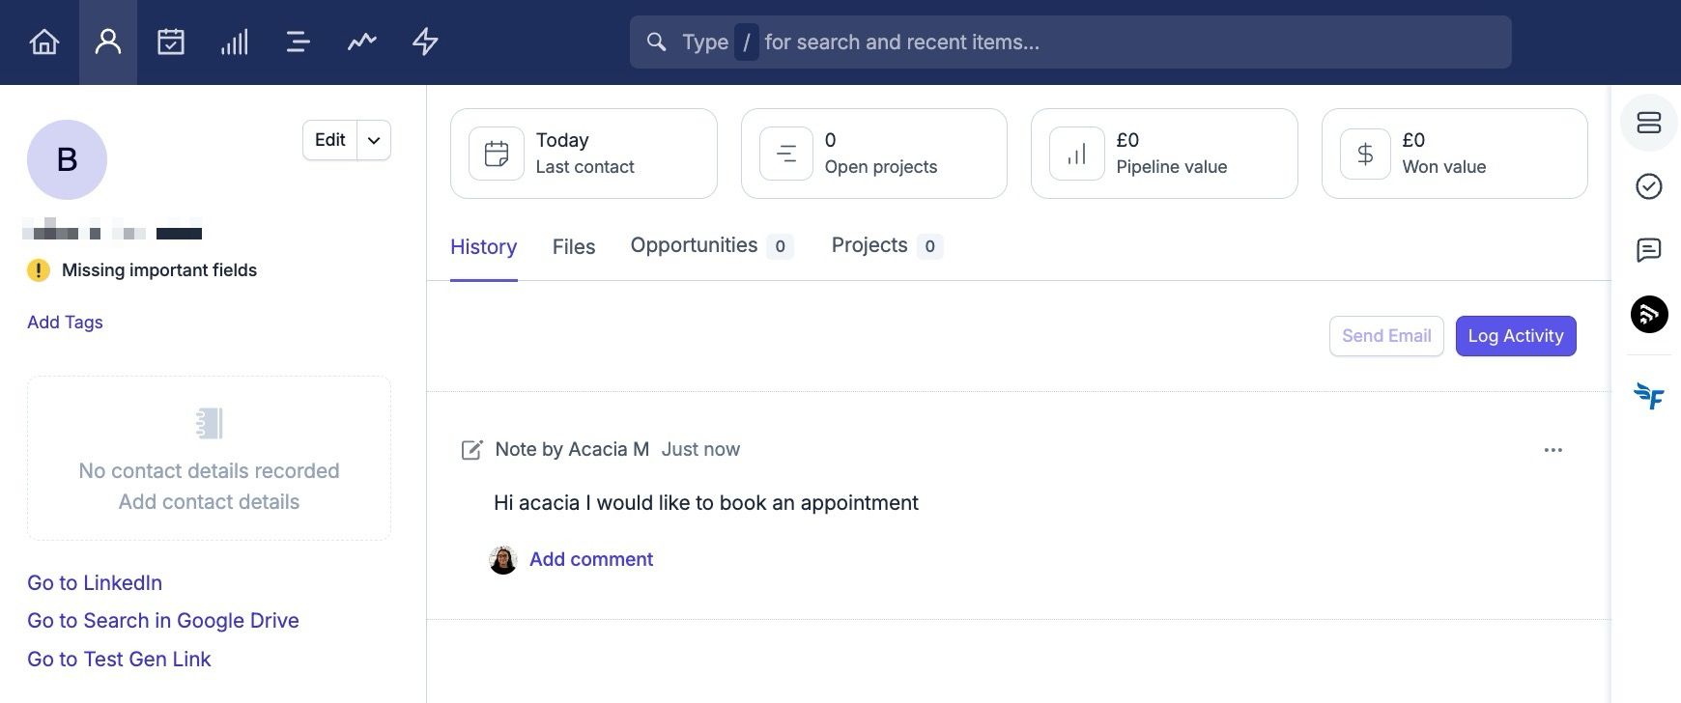Click the magnifier icon in search bar
Viewport: 1681px width, 703px height.
(656, 42)
